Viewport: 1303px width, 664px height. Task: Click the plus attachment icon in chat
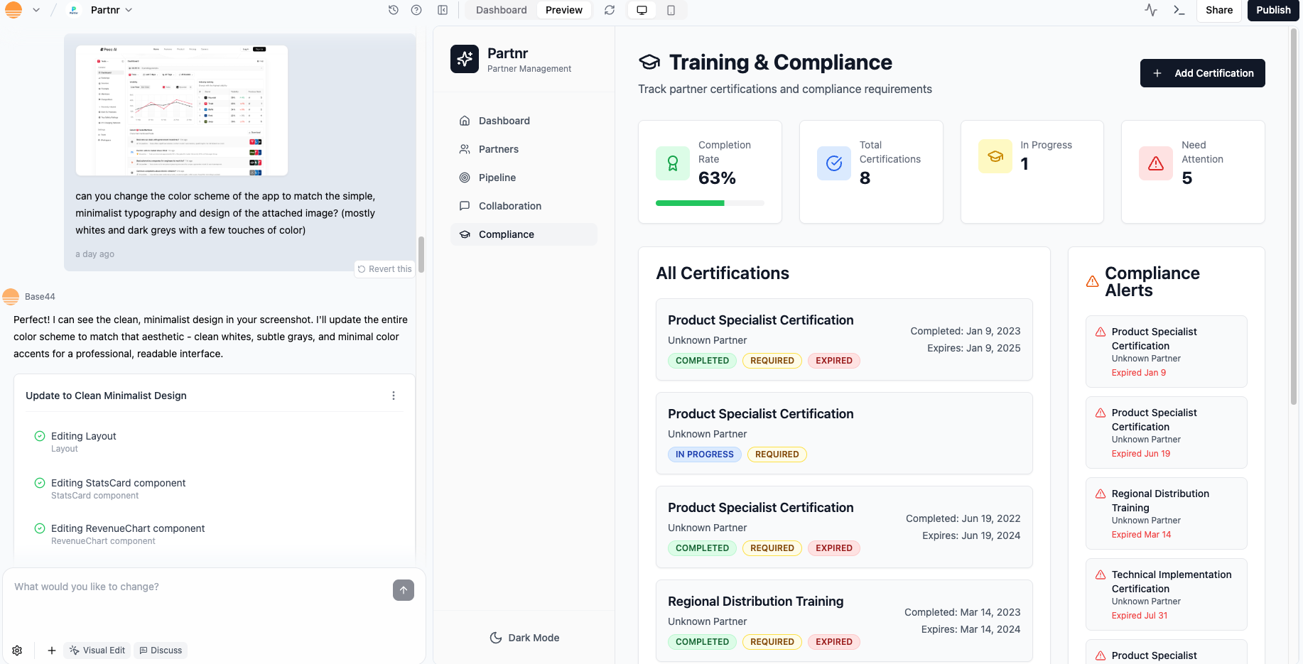point(52,651)
